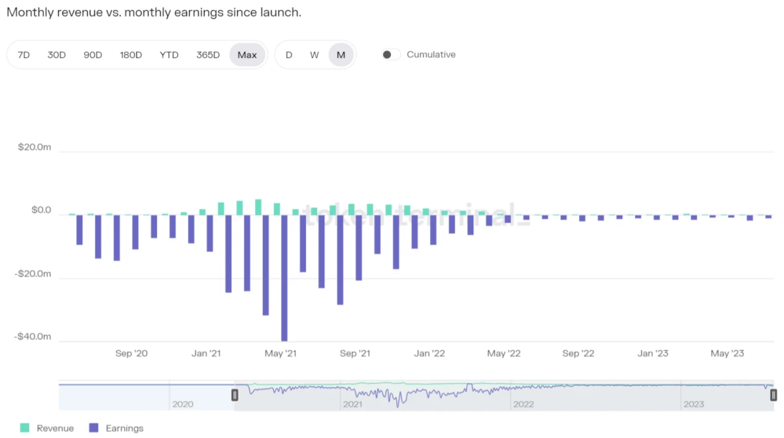Select the 7D time range
784x438 pixels.
click(x=23, y=55)
